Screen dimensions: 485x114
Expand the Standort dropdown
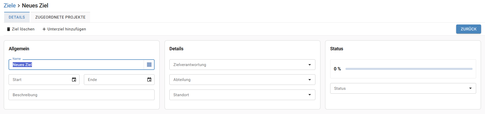(242, 95)
